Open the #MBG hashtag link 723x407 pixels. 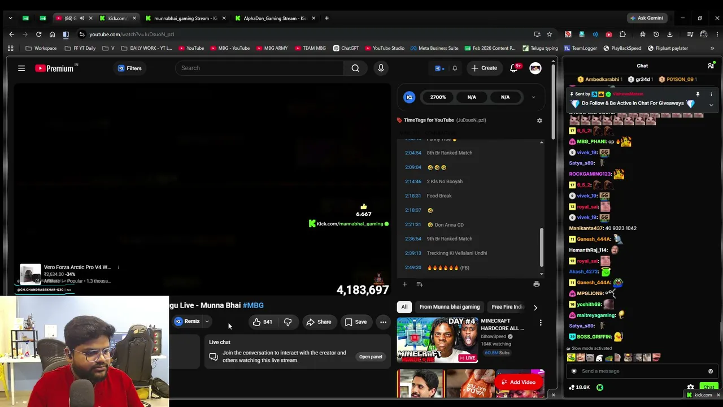click(x=253, y=305)
